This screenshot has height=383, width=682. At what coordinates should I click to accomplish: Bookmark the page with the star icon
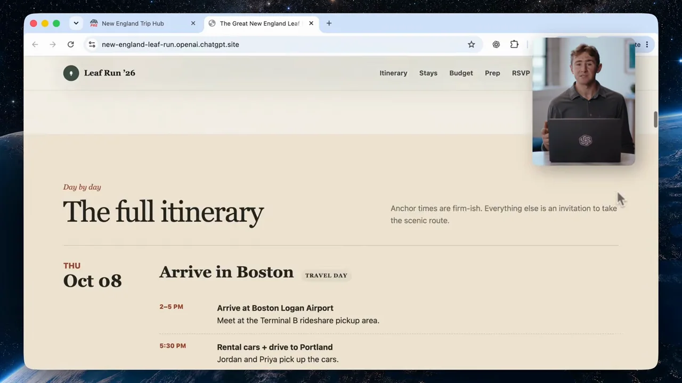[472, 45]
